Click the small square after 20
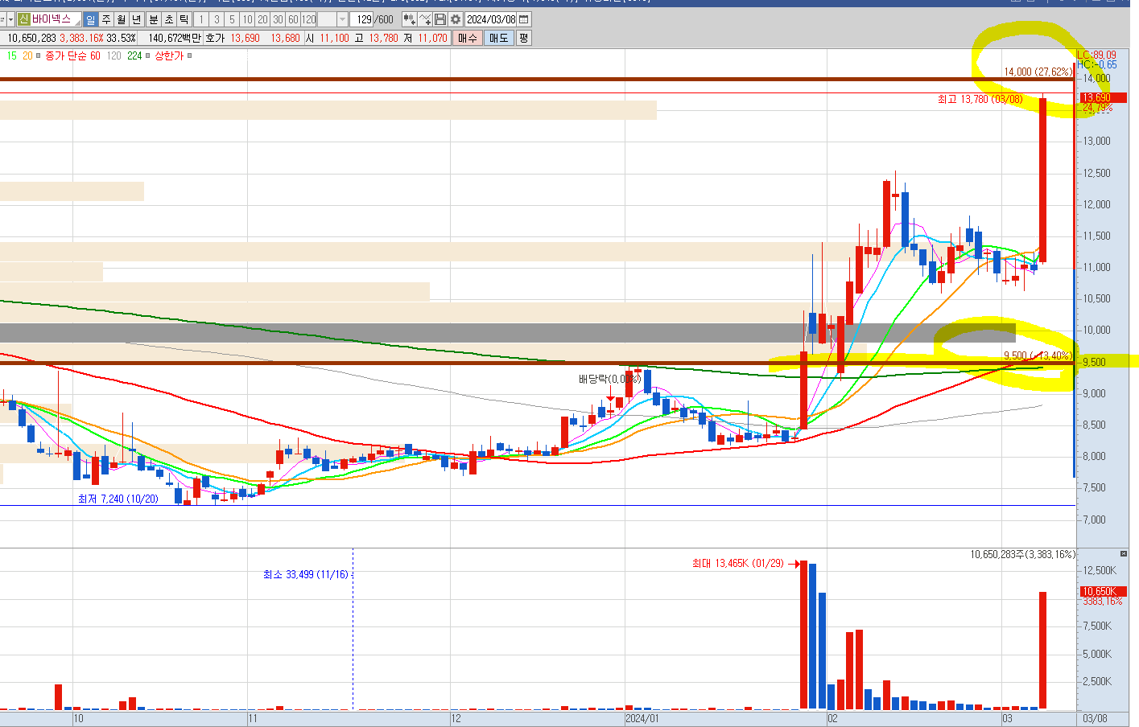Screen dimensions: 1139x727 click(x=39, y=55)
